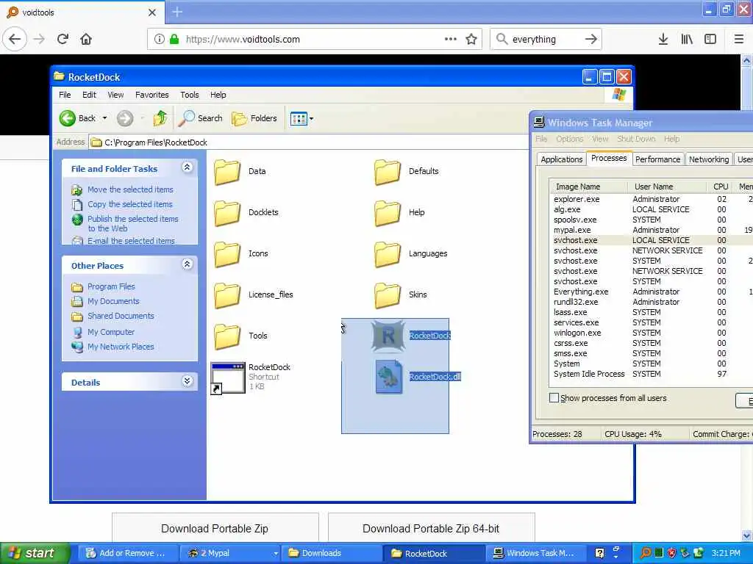Screen dimensions: 753x564
Task: Open browser page actions three-dot menu
Action: (x=451, y=40)
